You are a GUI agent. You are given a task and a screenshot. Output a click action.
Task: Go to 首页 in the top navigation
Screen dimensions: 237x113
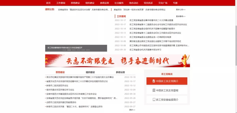(x=48, y=3)
